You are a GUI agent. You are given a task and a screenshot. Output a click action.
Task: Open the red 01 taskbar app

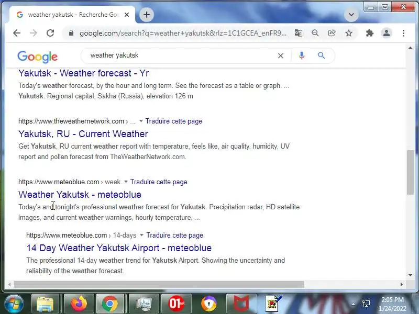(x=177, y=304)
